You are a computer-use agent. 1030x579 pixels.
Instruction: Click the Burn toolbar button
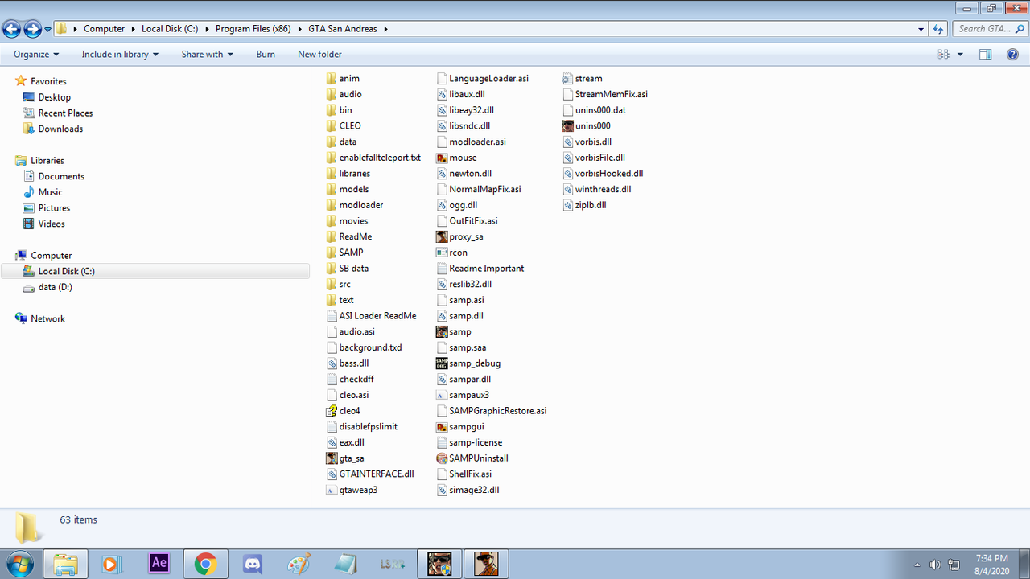pyautogui.click(x=266, y=54)
